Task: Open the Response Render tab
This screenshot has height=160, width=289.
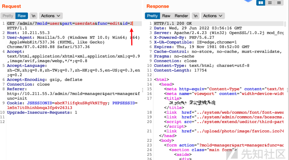Action: [181, 16]
